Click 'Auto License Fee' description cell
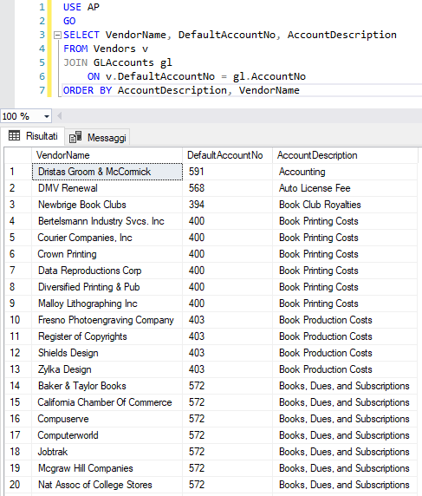422x496 pixels. pos(345,188)
